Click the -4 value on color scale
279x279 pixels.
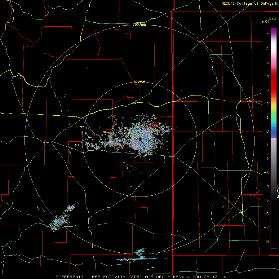[x=266, y=186]
